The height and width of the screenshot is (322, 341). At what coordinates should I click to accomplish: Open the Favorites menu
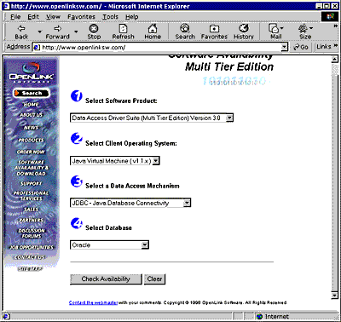coord(81,17)
